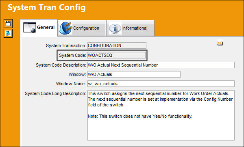
Task: Open the Configuration tab
Action: [x=82, y=28]
